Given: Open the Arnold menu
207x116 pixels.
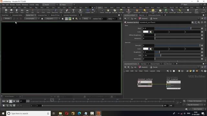Looking at the screenshot, I should (32, 5).
